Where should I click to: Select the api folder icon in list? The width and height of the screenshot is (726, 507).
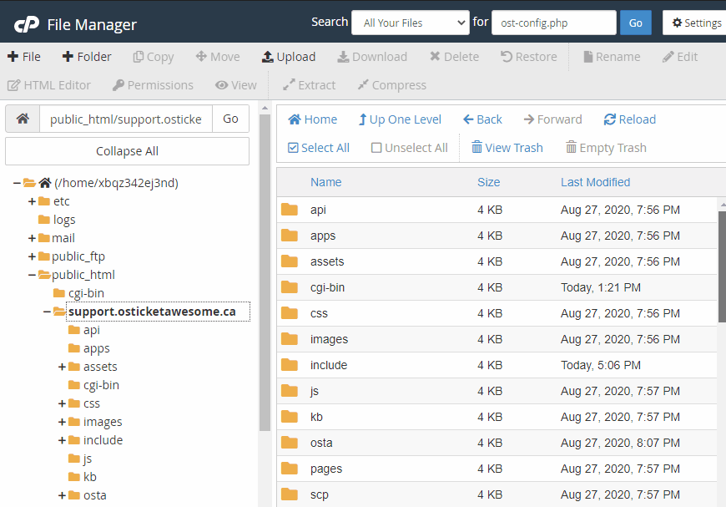pyautogui.click(x=290, y=210)
